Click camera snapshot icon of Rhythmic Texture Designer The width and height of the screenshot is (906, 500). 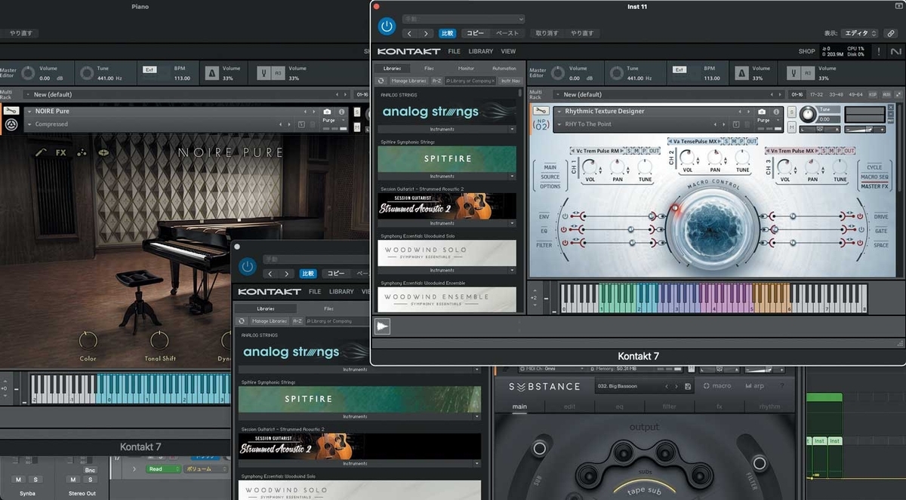pyautogui.click(x=763, y=112)
